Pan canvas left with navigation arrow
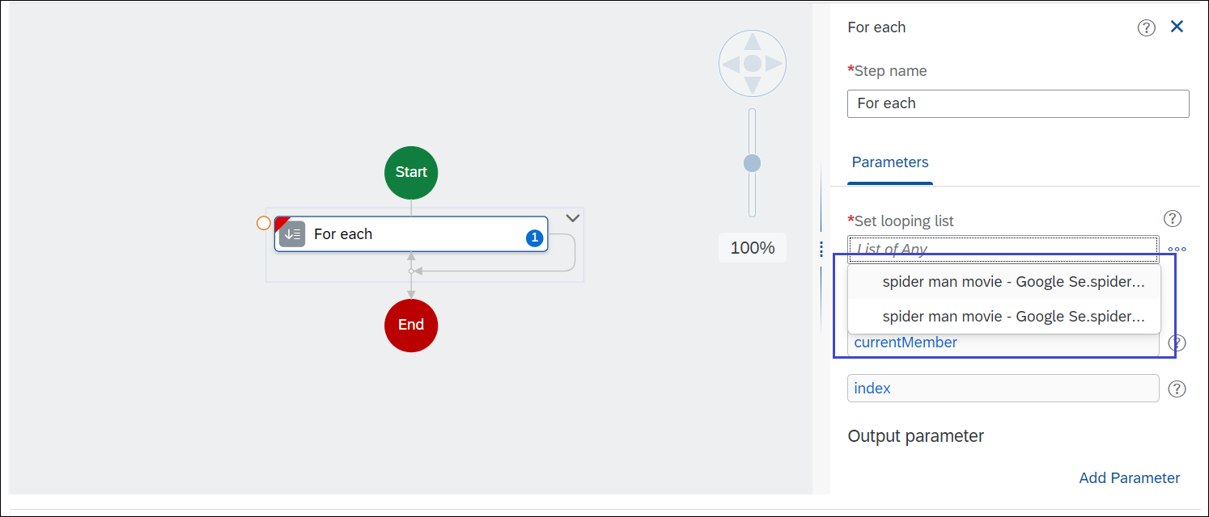The height and width of the screenshot is (517, 1209). [x=732, y=63]
